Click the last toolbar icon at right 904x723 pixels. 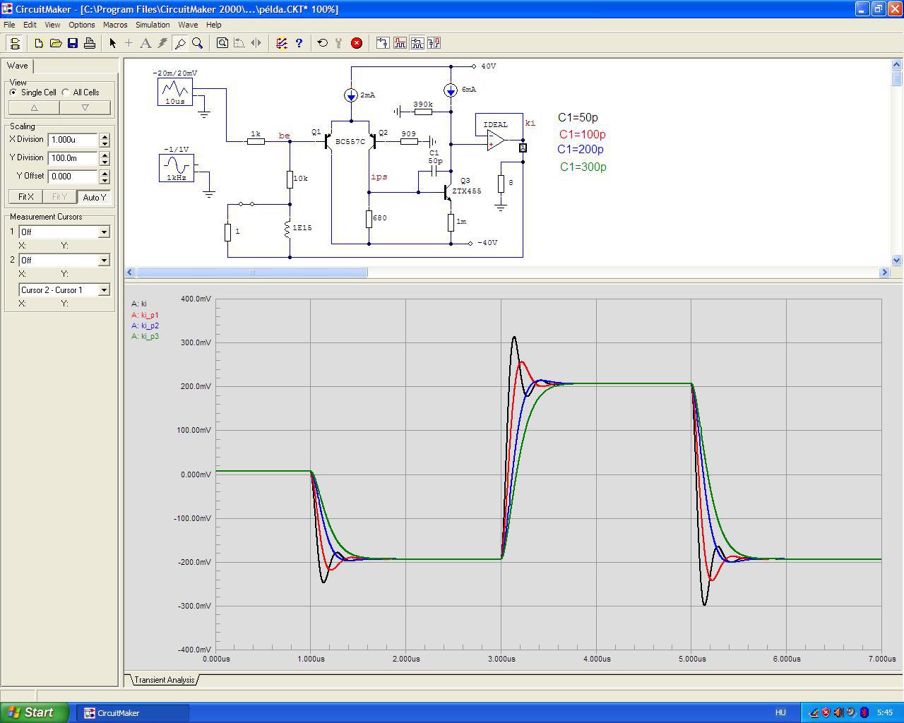pyautogui.click(x=434, y=43)
